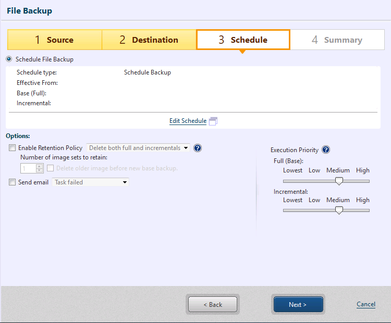Select the Schedule File Backup radio button
The width and height of the screenshot is (391, 323).
[x=9, y=59]
